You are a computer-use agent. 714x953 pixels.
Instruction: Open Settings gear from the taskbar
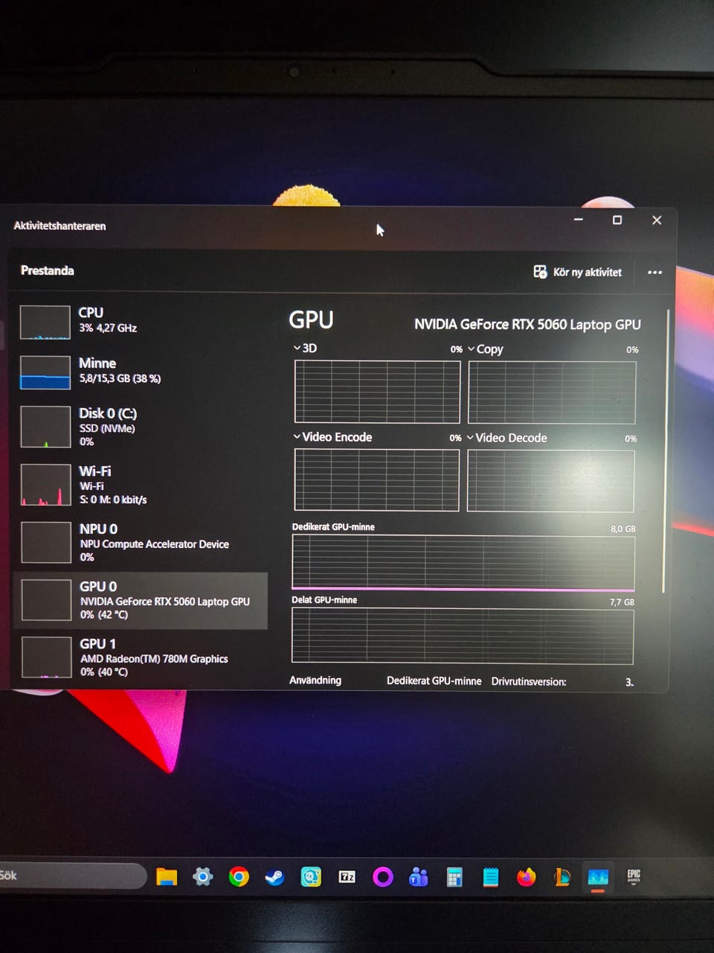click(x=203, y=877)
